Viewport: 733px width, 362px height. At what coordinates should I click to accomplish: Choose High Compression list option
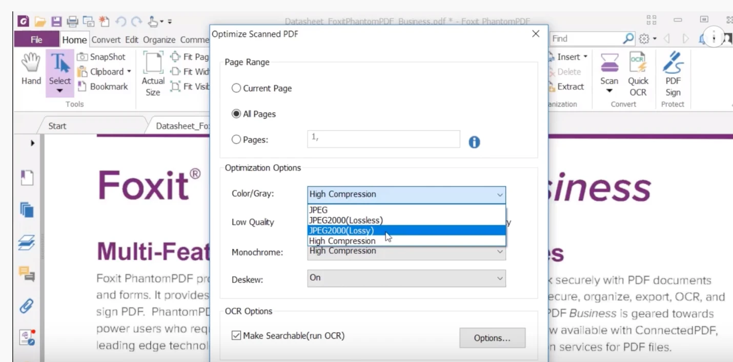[406, 241]
